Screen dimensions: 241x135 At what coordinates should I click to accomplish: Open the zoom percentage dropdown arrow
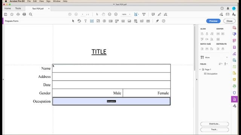click(x=130, y=14)
